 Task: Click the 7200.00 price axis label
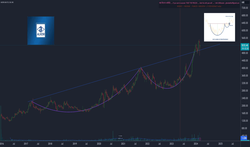(x=245, y=8)
